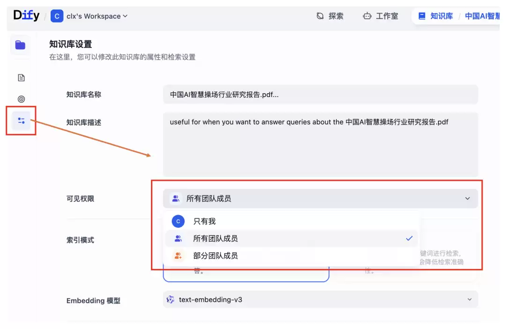Click the C avatar beside 只有我
506x329 pixels.
178,222
